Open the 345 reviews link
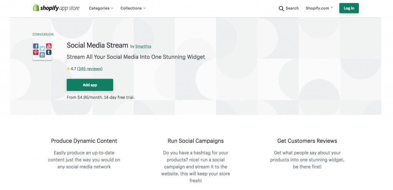The image size is (393, 190). click(x=90, y=69)
